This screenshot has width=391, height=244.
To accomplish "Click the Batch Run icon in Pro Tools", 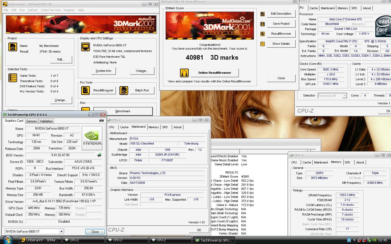I will 124,91.
